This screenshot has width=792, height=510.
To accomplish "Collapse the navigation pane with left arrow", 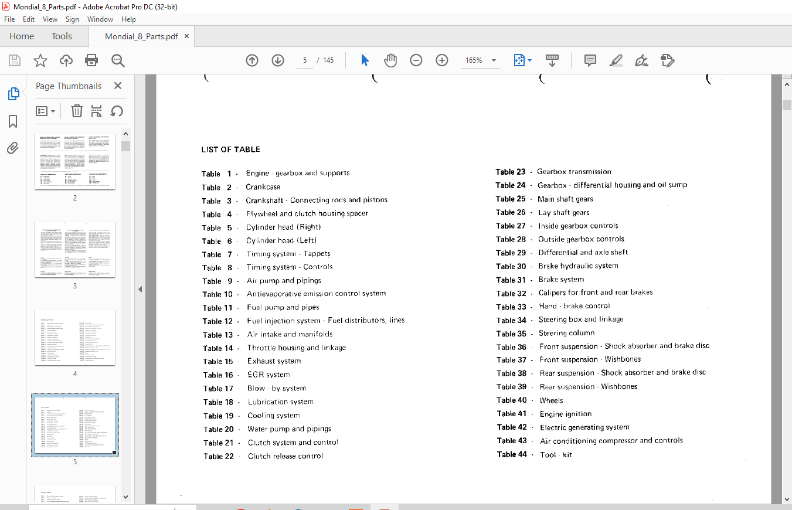I will 140,290.
